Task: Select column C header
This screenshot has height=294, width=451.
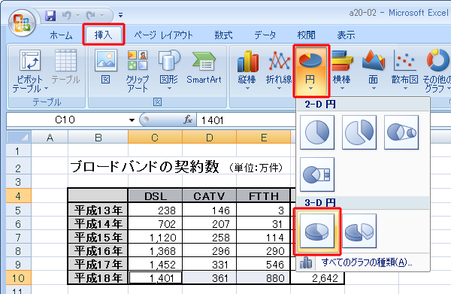Action: [155, 138]
